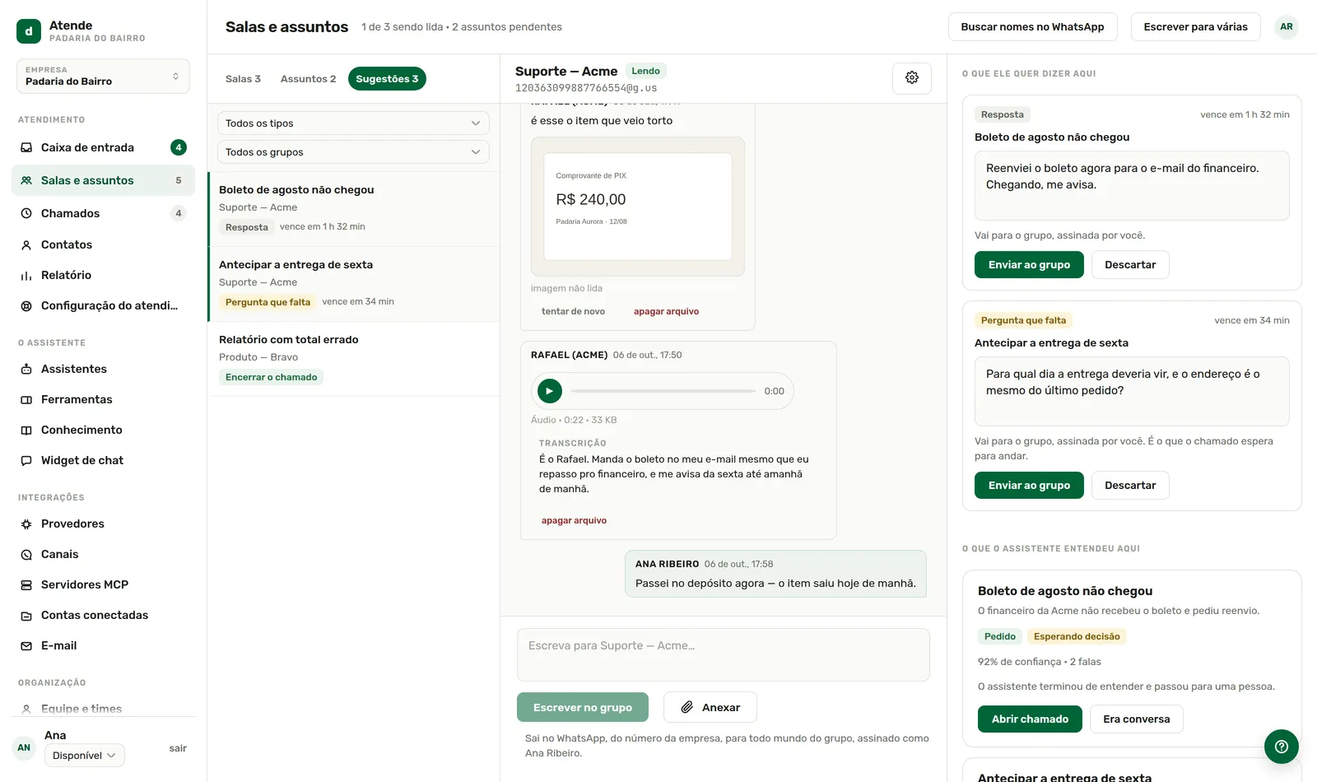The image size is (1317, 782).
Task: Click the Relatório bar chart icon
Action: (26, 275)
